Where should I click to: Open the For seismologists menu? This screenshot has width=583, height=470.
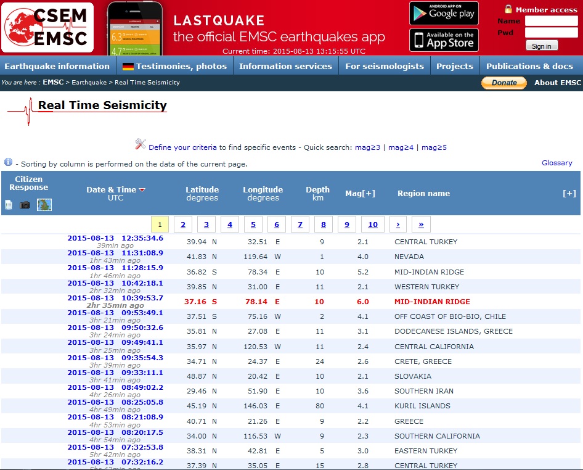point(385,66)
